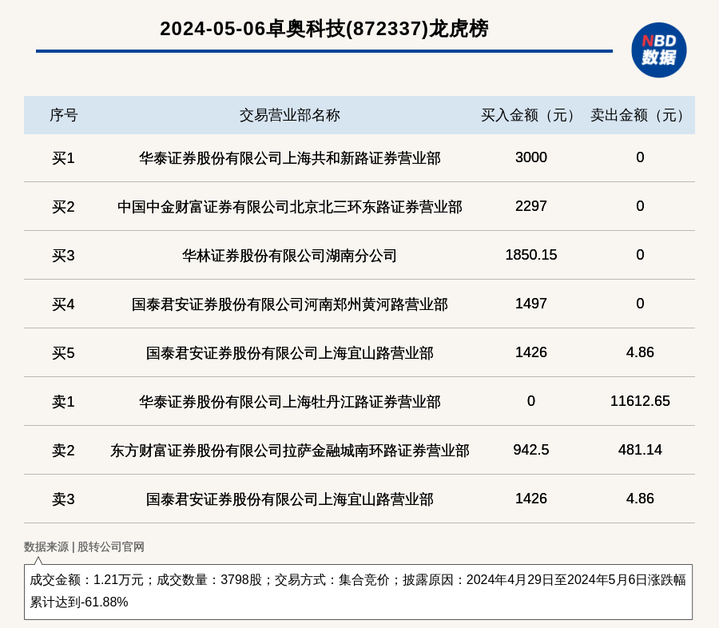Screen dimensions: 719x628
Task: Select the 卖2 row label
Action: click(x=63, y=450)
